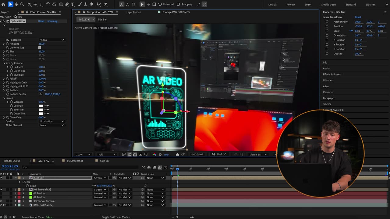Image resolution: width=390 pixels, height=219 pixels.
Task: Collapse the Size By Channel group
Action: (x=4, y=63)
